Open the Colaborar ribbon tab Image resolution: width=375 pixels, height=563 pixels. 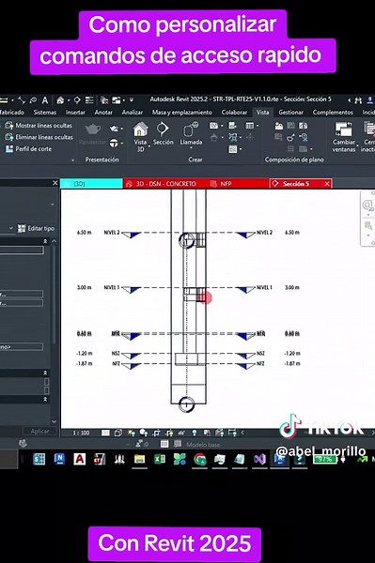coord(234,113)
